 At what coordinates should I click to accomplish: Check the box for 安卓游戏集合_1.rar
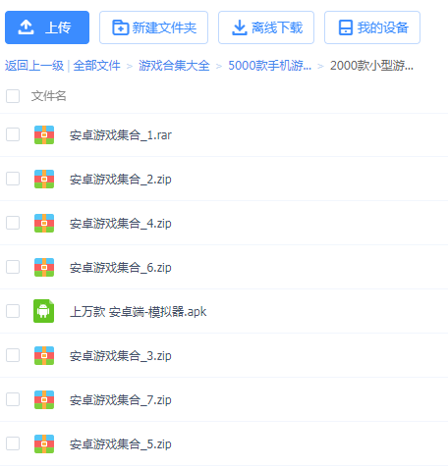point(13,134)
